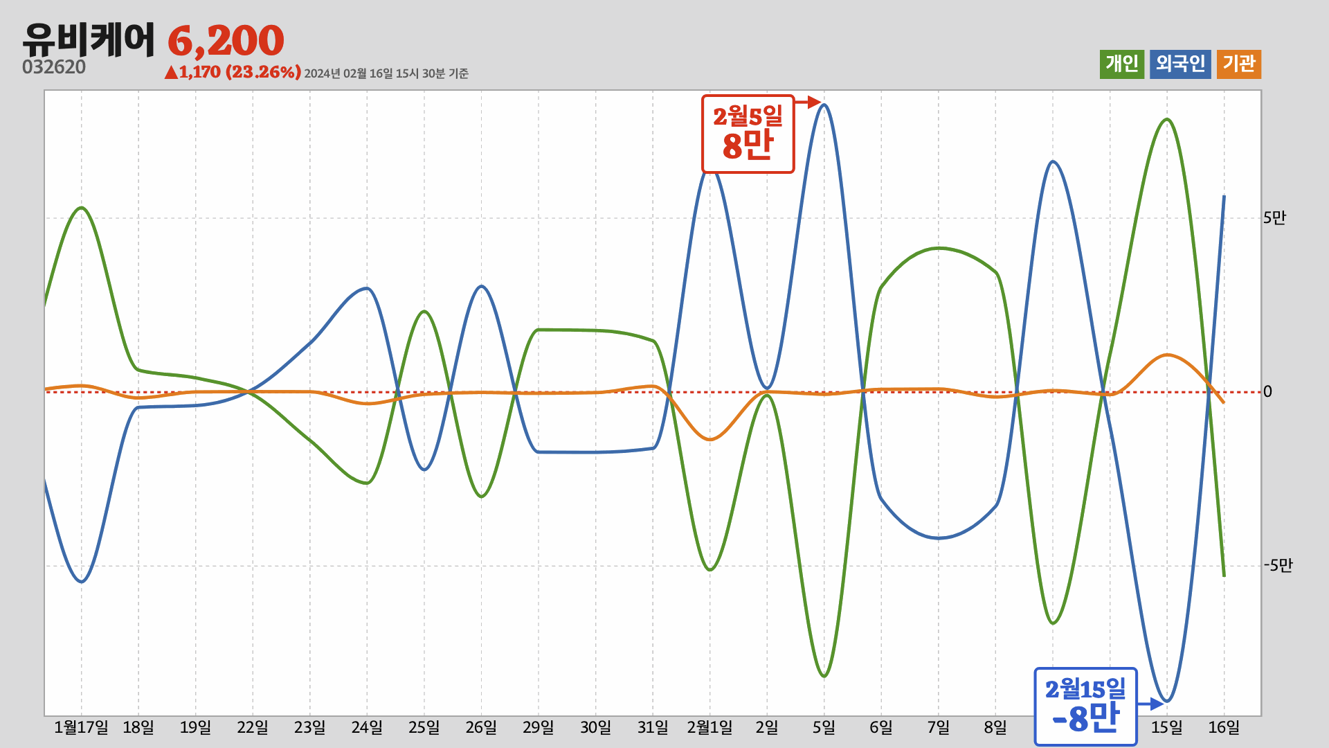1329x748 pixels.
Task: Click the green line peak on 1월17일
Action: click(x=82, y=208)
